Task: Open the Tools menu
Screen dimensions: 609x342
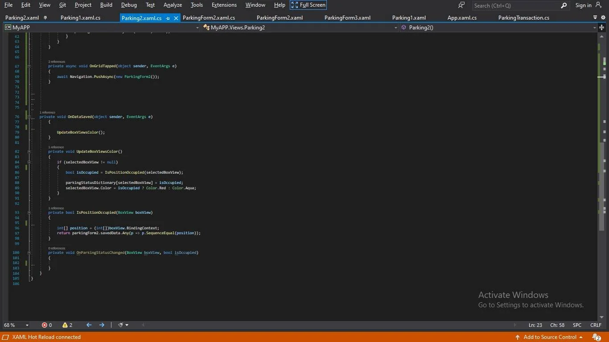Action: tap(197, 5)
